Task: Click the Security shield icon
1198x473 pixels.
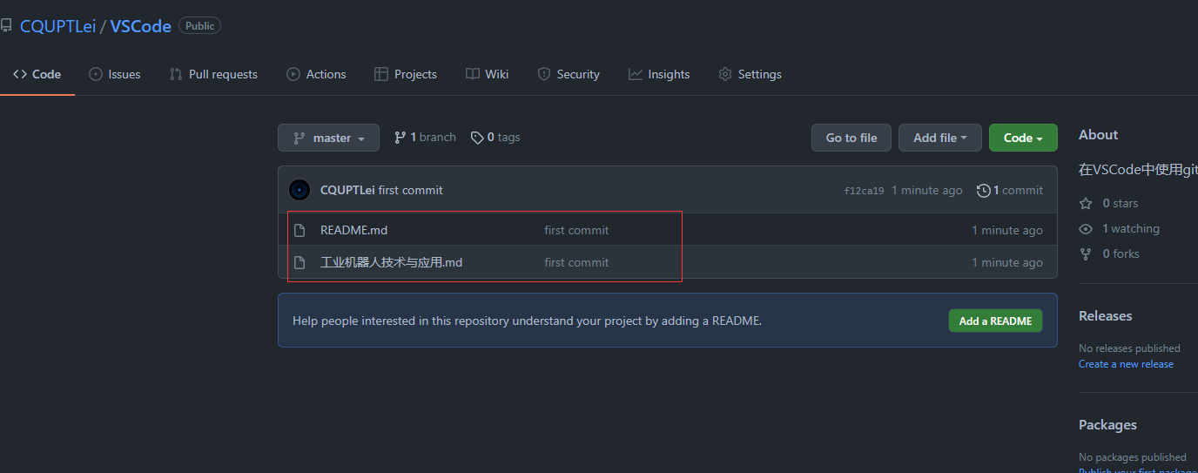Action: point(544,74)
